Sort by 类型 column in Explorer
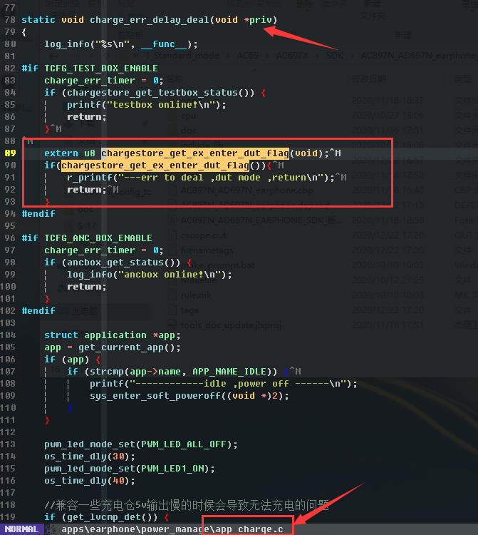478x535 pixels. pos(463,79)
